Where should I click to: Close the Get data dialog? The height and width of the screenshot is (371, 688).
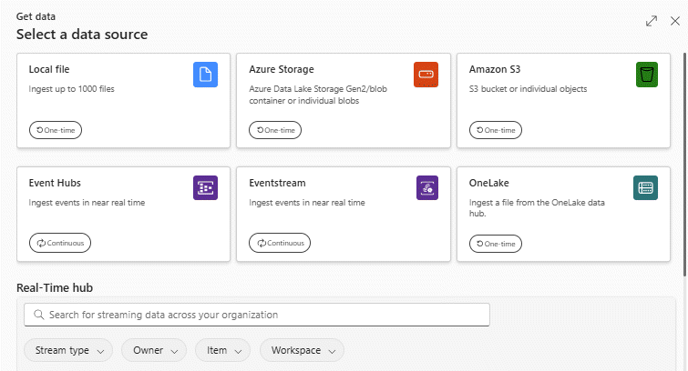675,21
